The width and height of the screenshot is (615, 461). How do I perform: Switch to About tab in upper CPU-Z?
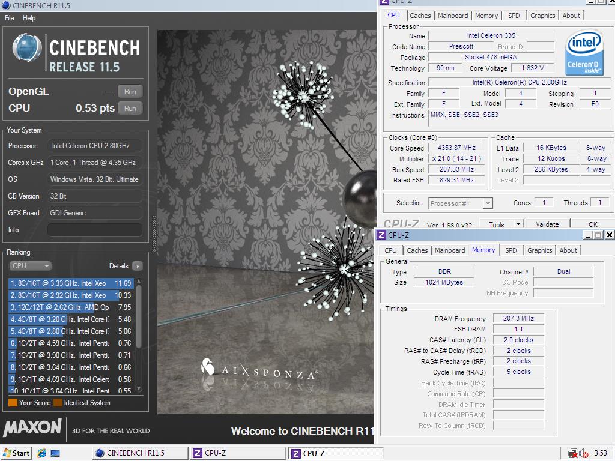point(571,16)
